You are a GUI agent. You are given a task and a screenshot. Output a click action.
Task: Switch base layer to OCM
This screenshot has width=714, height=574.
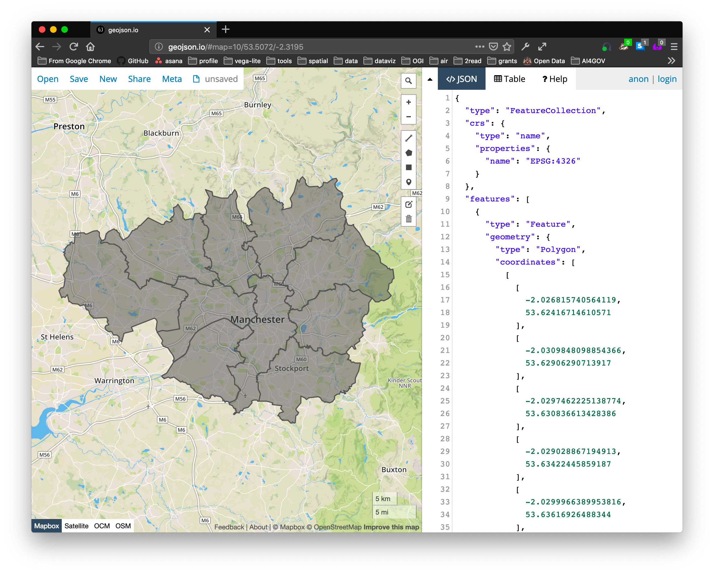pyautogui.click(x=102, y=526)
